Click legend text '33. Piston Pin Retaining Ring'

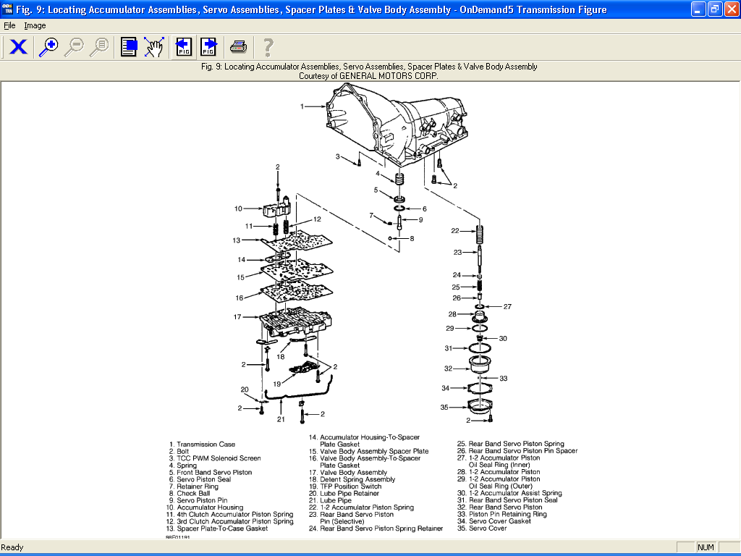pos(502,515)
